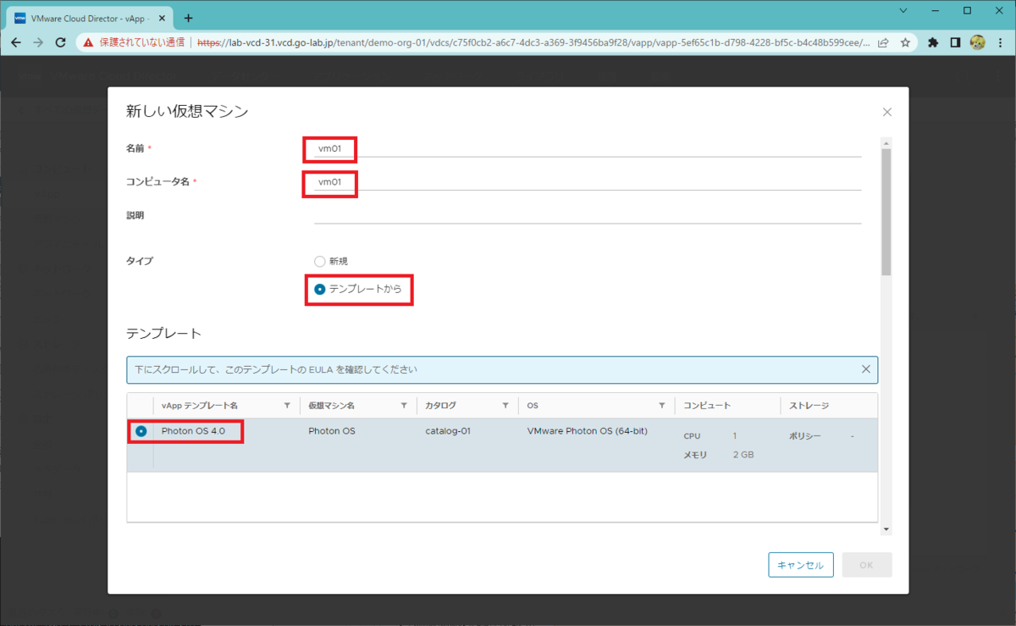
Task: Toggle browser side panel
Action: [x=955, y=42]
